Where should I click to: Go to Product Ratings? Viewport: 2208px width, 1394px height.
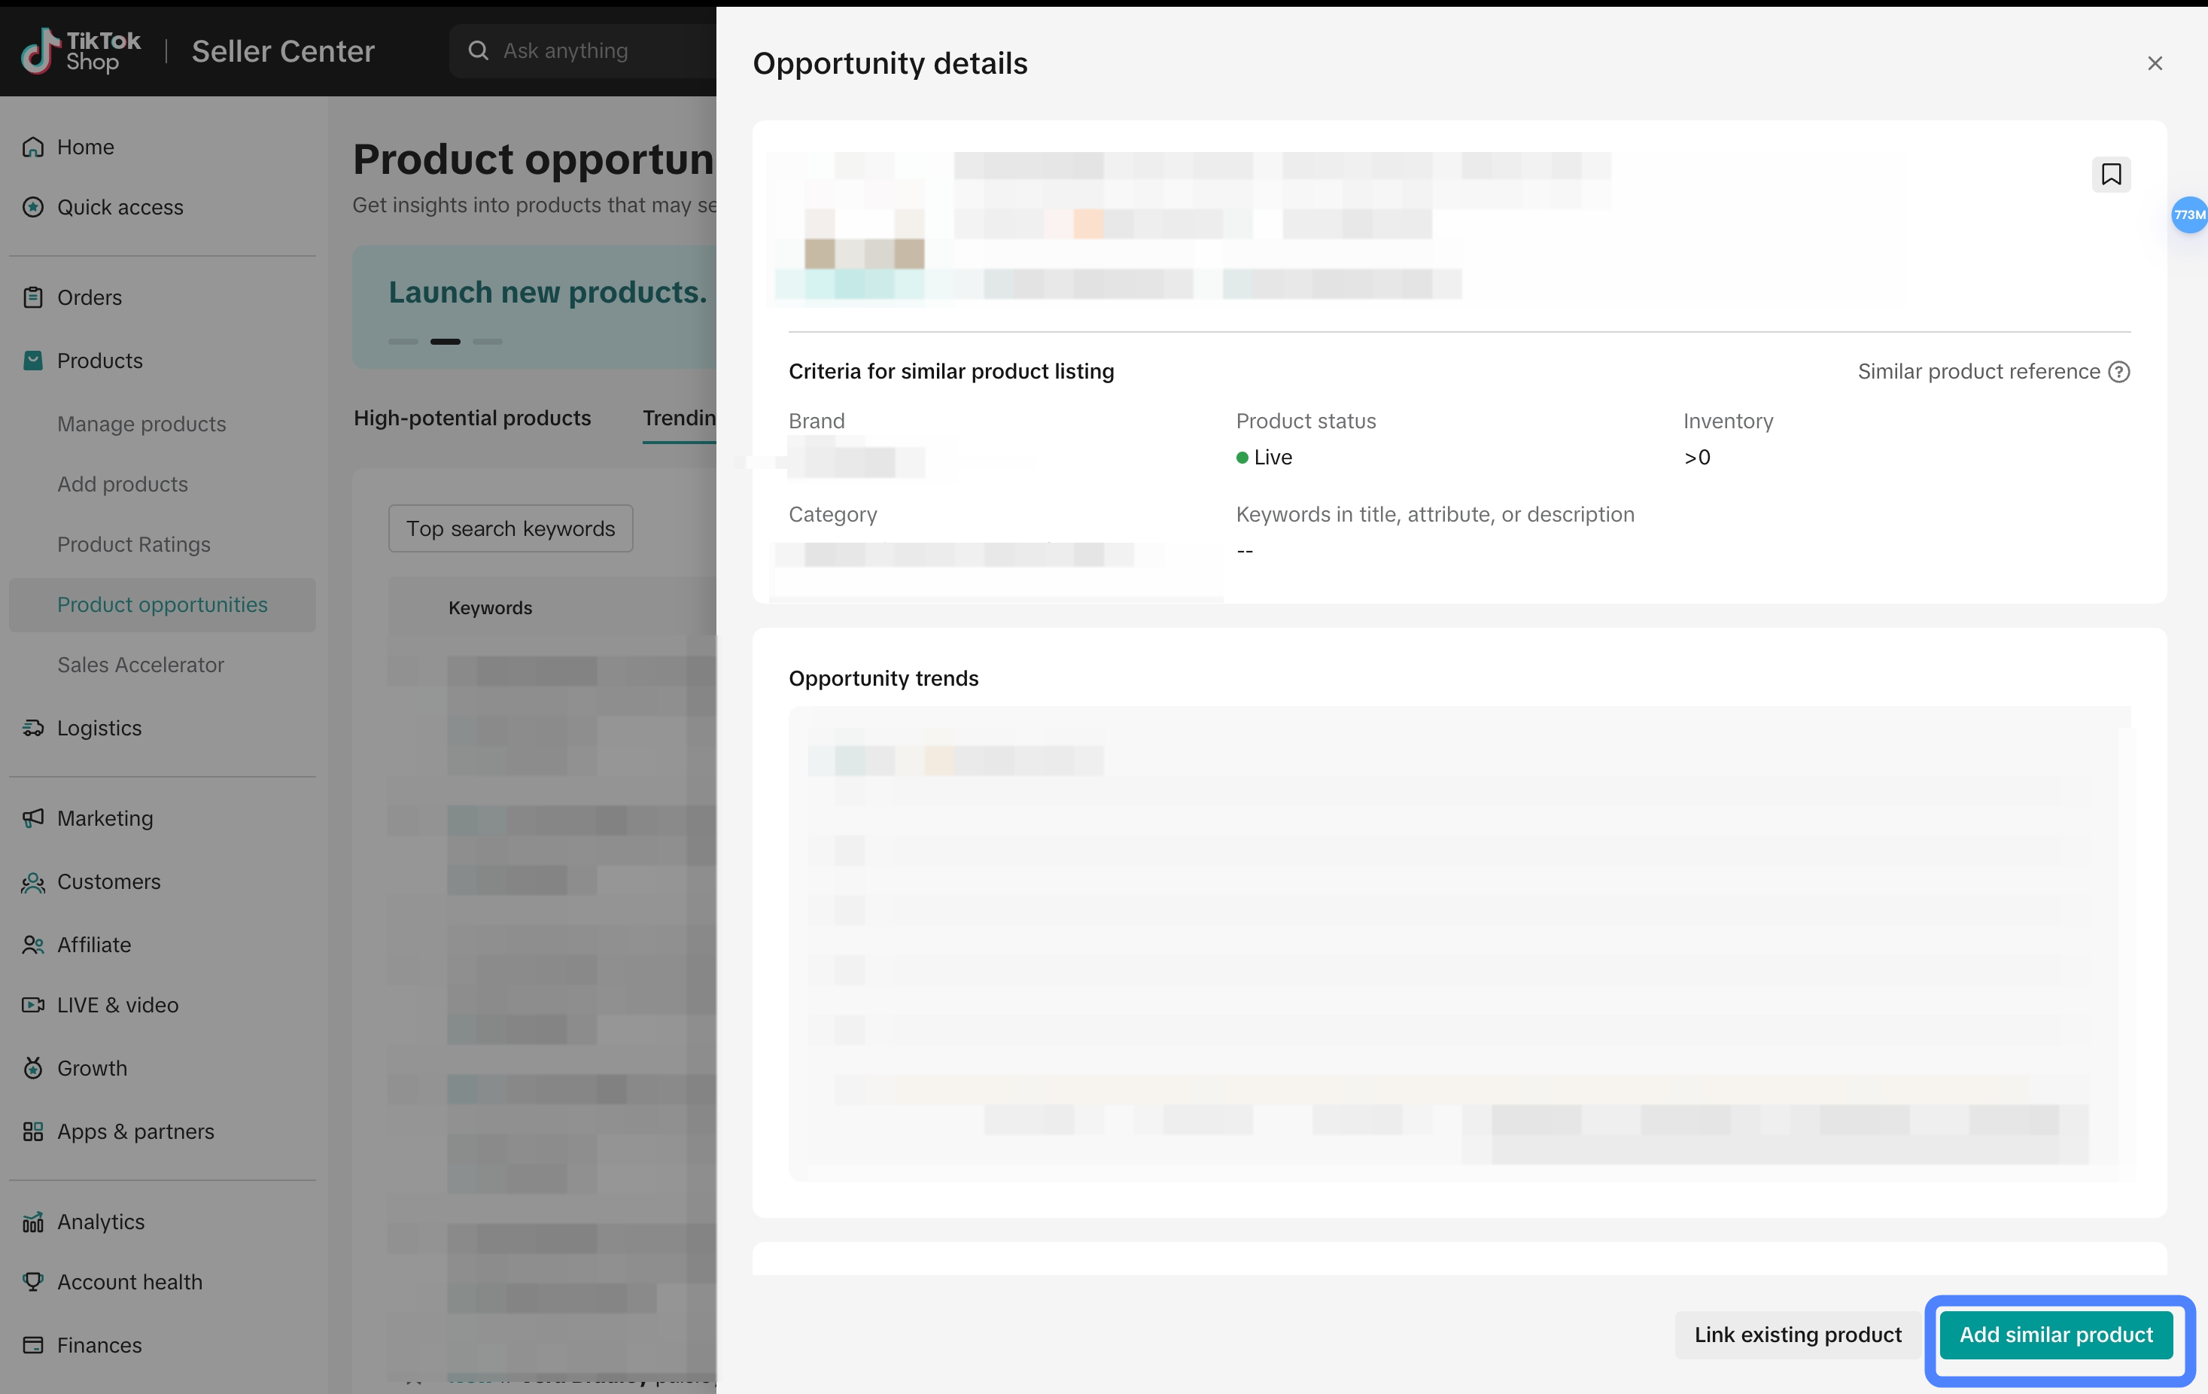point(134,545)
